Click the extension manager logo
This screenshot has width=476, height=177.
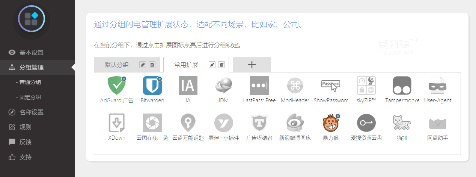point(32,19)
